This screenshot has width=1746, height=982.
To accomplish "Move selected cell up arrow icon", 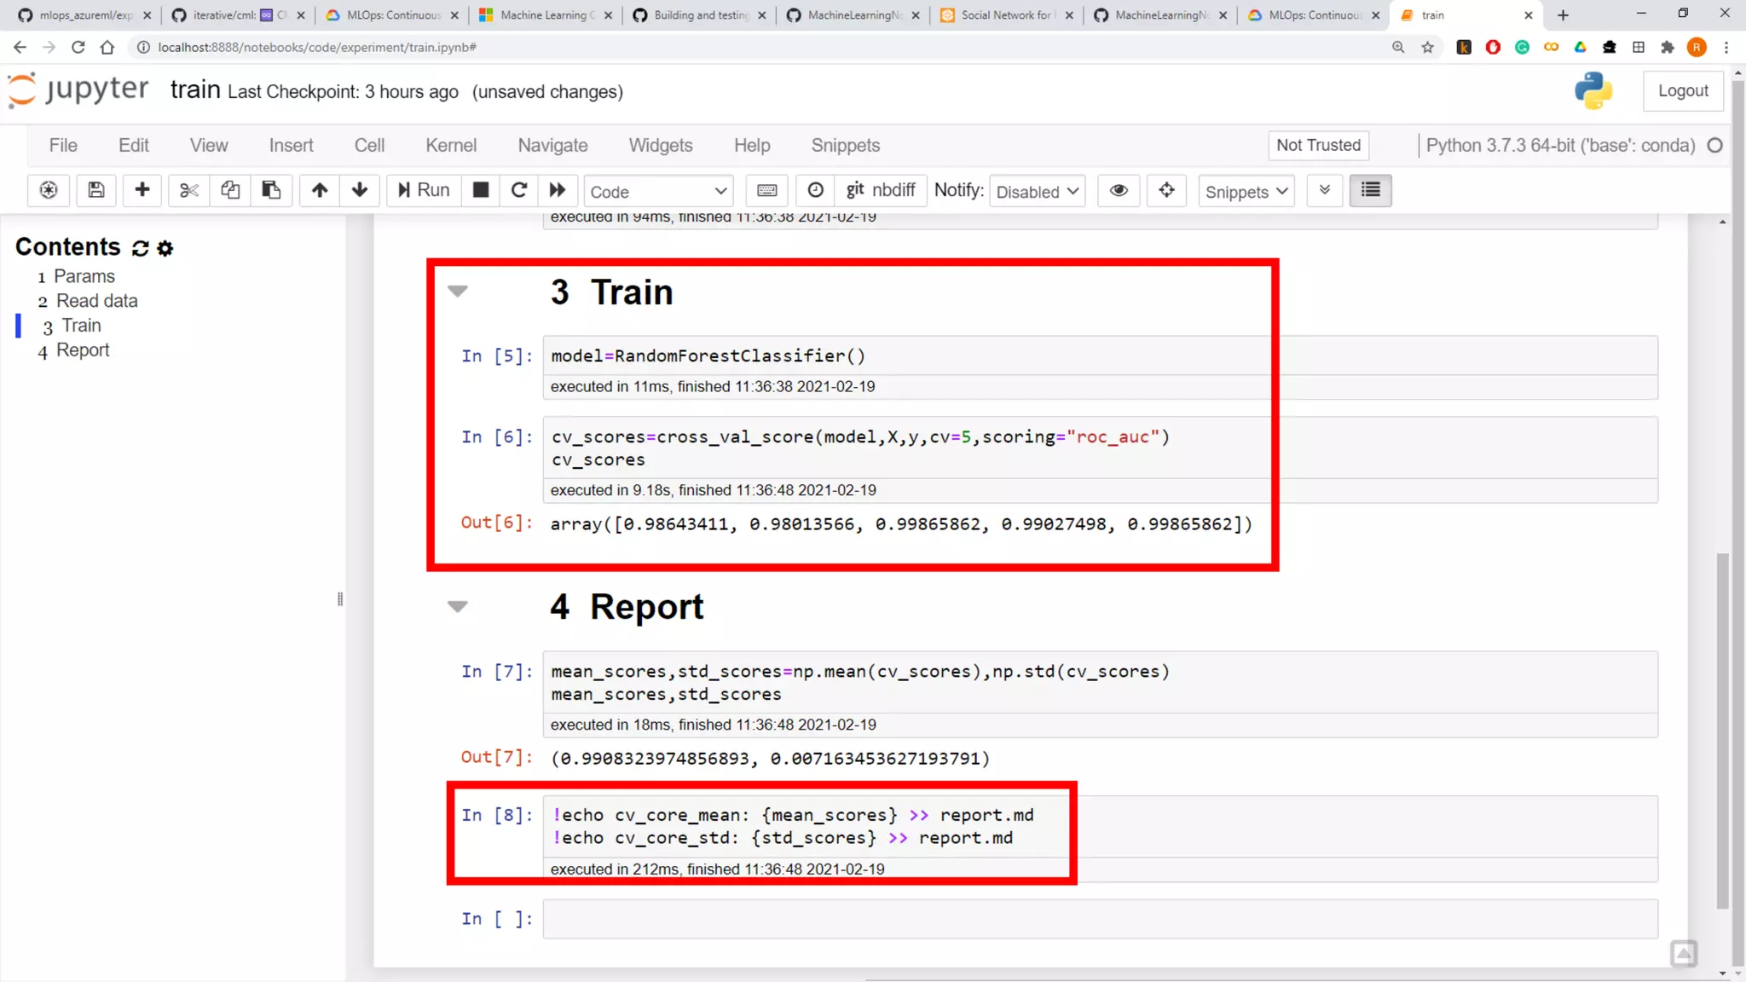I will [319, 190].
